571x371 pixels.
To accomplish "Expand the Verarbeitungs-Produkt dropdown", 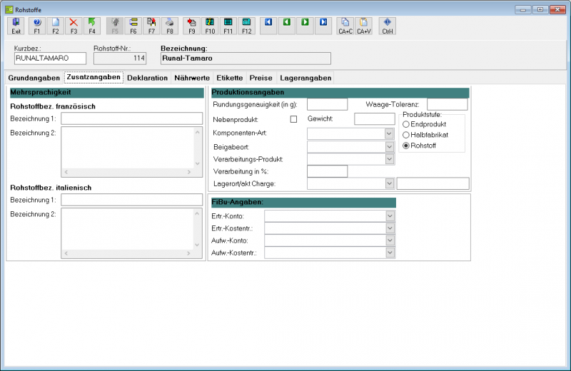I will (x=389, y=159).
